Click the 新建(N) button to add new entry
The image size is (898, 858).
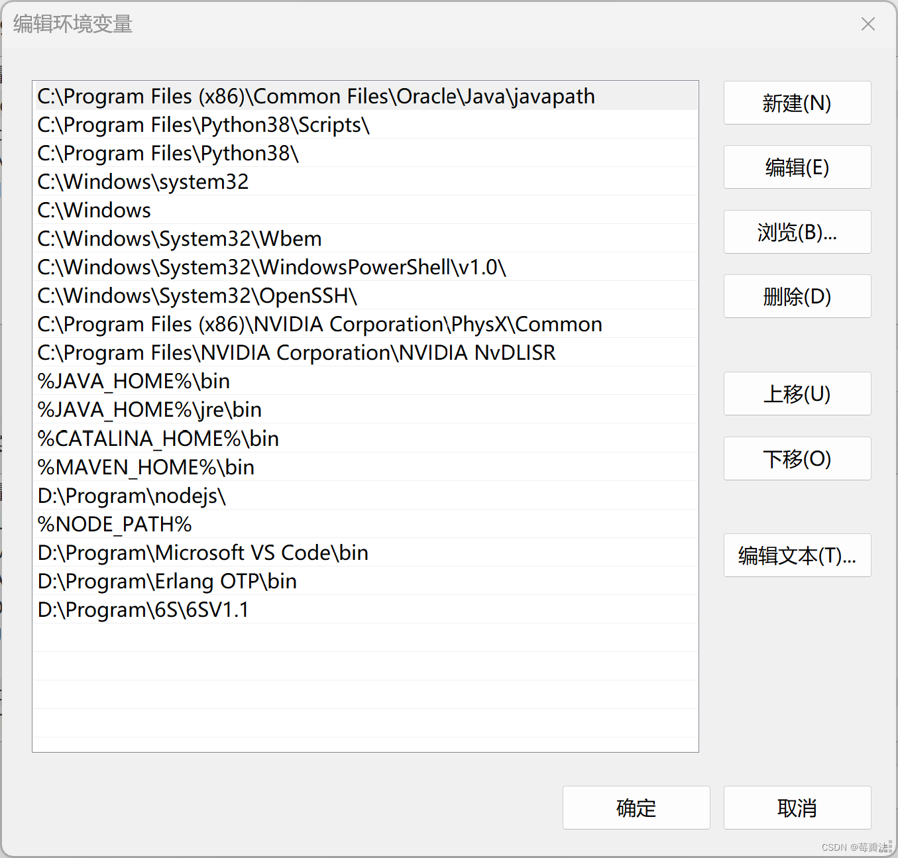pyautogui.click(x=797, y=103)
